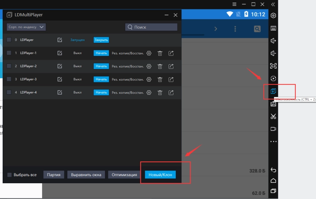
Task: Tap the Android back arrow
Action: pyautogui.click(x=273, y=170)
